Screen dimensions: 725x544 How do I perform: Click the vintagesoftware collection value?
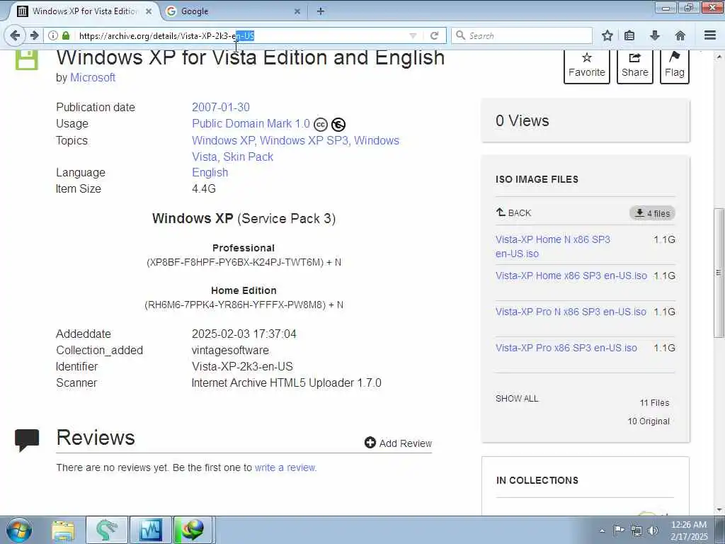click(230, 351)
